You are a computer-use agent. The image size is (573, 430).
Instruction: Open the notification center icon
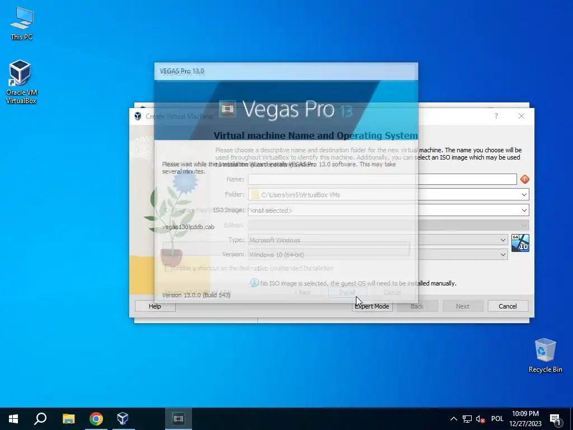click(x=555, y=419)
